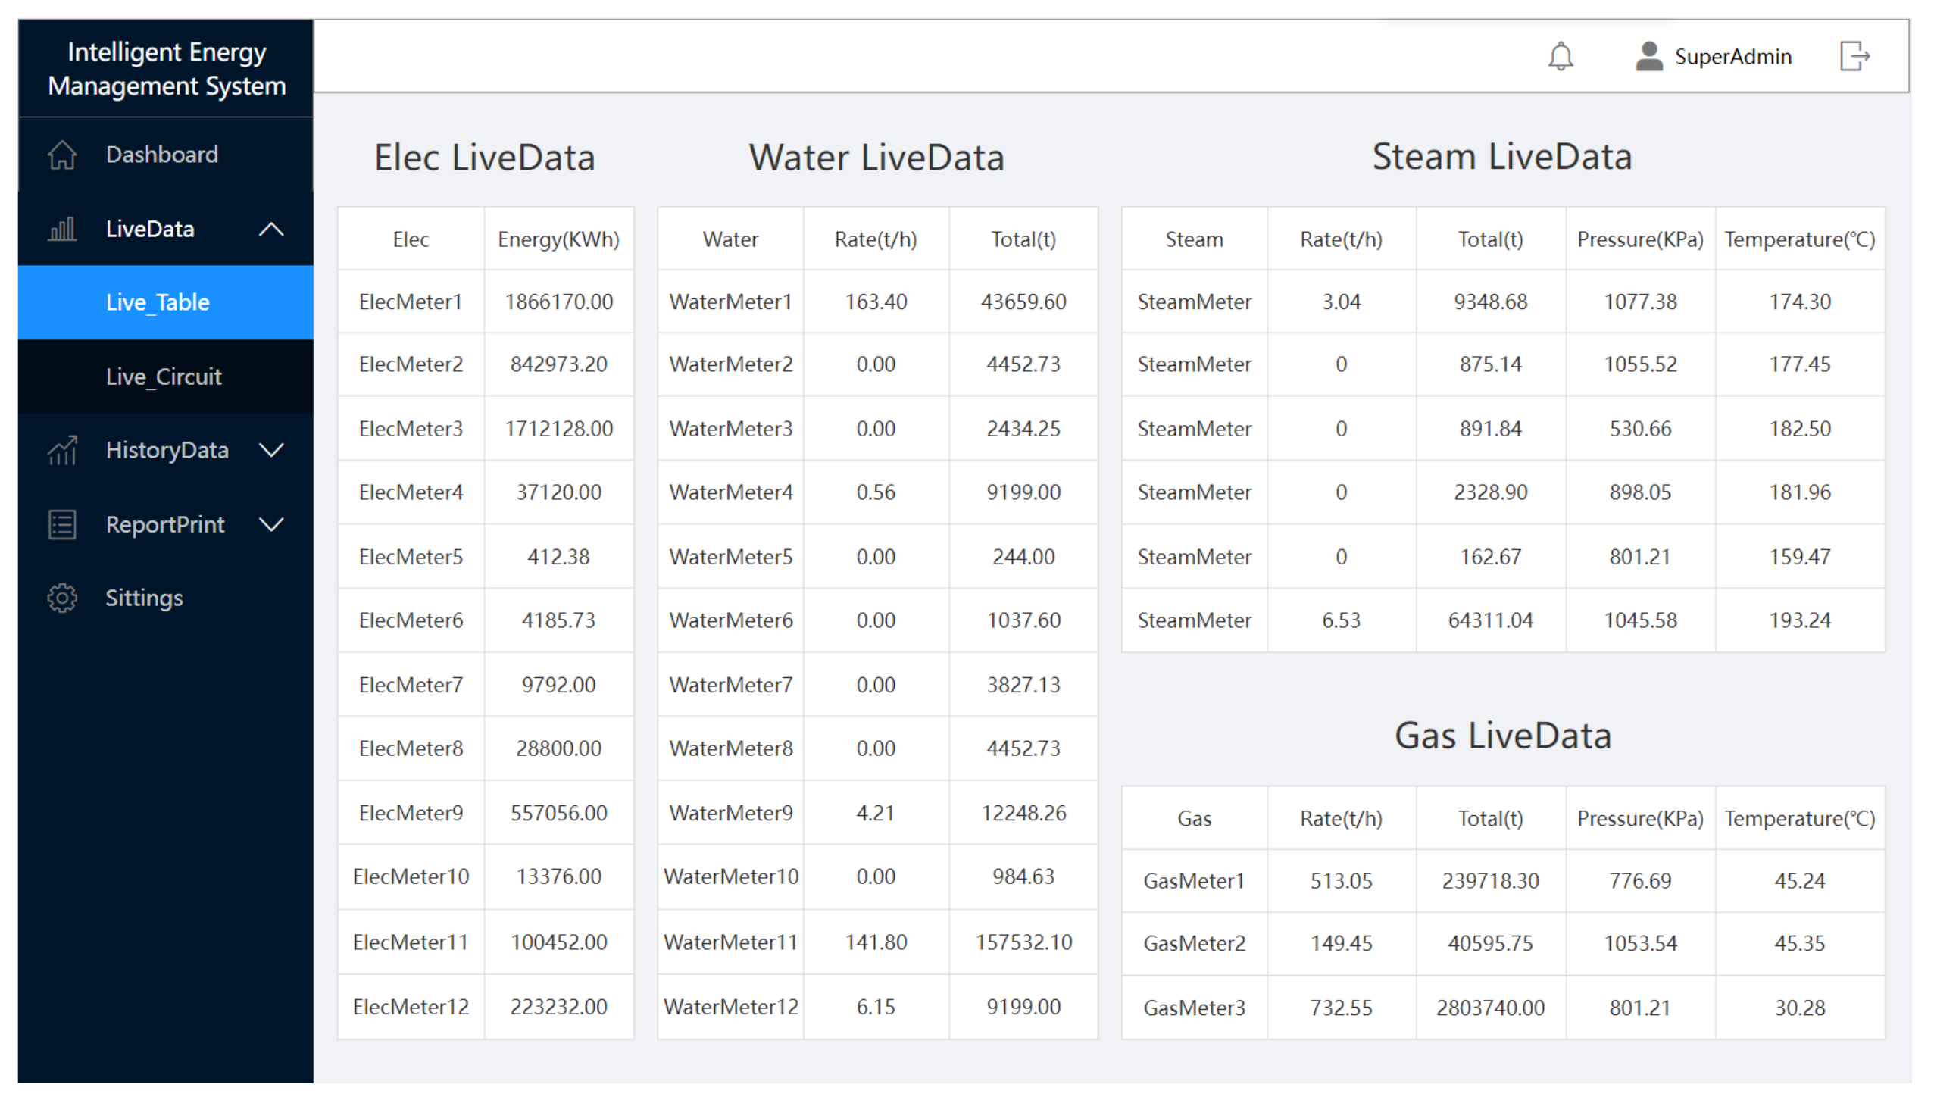
Task: Go to Sittings page
Action: pos(165,598)
